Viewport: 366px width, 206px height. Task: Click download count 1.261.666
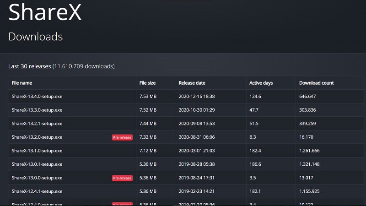[309, 151]
